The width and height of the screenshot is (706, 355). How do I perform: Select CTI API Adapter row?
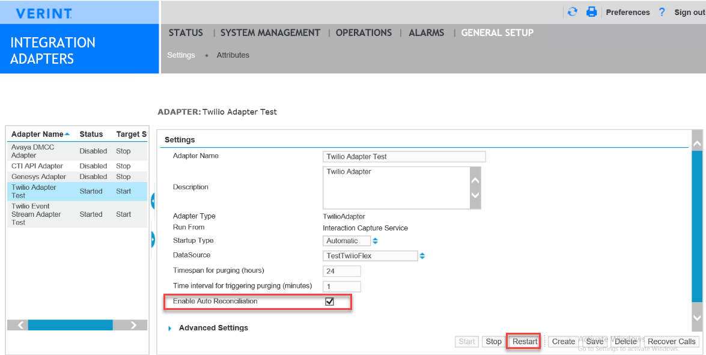pos(77,166)
